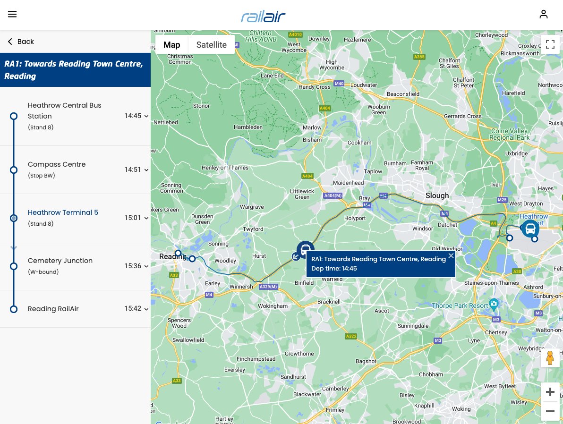Zoom in on the map
The image size is (563, 424).
pos(550,392)
